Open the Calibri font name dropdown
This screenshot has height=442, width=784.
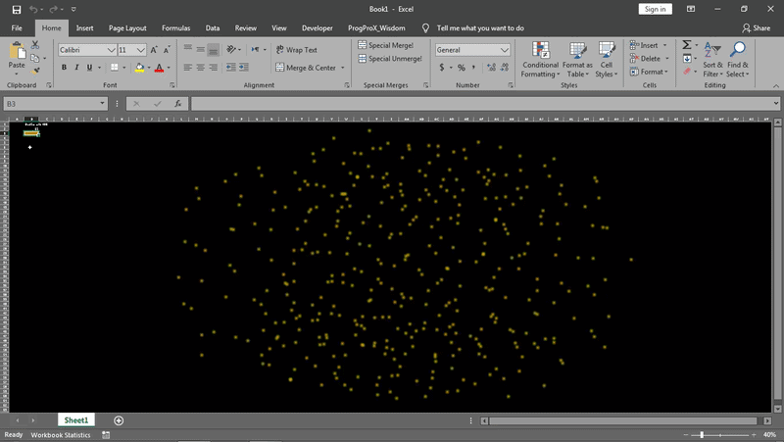pos(111,50)
